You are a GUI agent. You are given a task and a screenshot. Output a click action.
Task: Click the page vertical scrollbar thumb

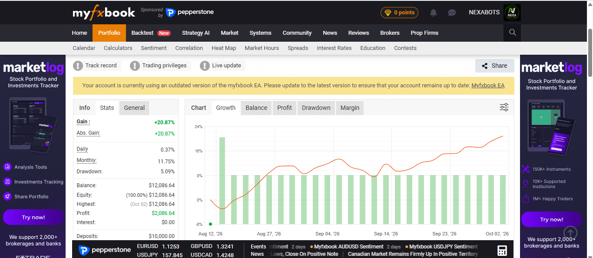[x=590, y=52]
